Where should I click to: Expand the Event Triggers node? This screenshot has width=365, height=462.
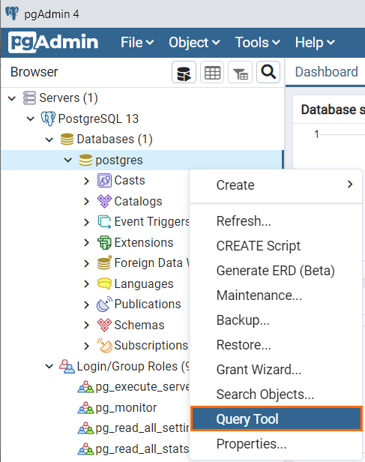pos(86,222)
